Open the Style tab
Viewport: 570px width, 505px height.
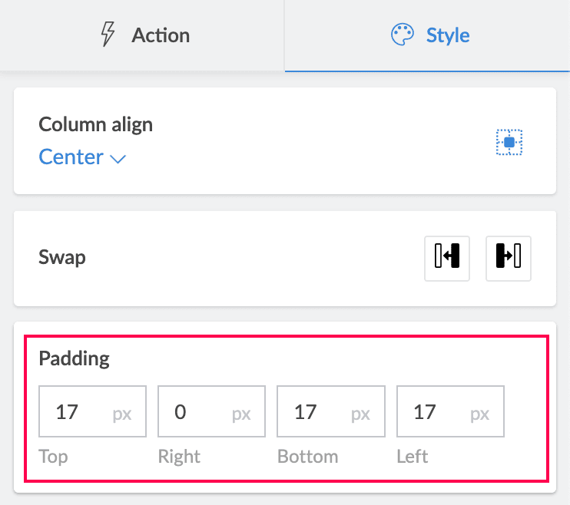pos(429,35)
